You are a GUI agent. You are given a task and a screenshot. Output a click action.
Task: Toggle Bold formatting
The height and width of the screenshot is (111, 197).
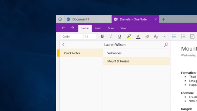pos(102,36)
